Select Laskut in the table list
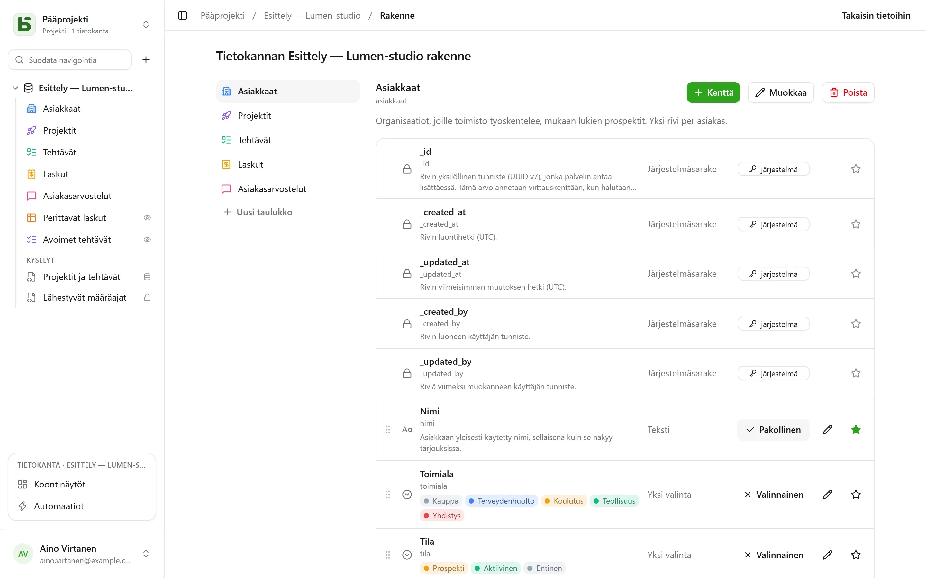Viewport: 926px width, 578px height. click(288, 165)
